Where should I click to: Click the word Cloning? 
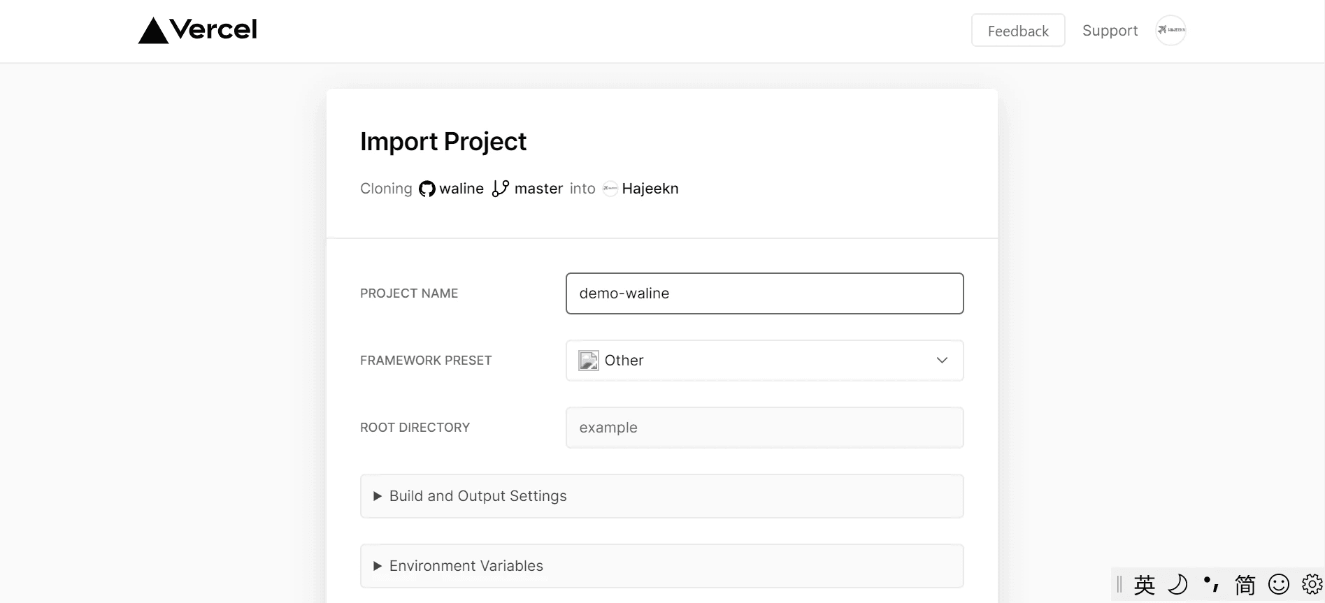[386, 189]
